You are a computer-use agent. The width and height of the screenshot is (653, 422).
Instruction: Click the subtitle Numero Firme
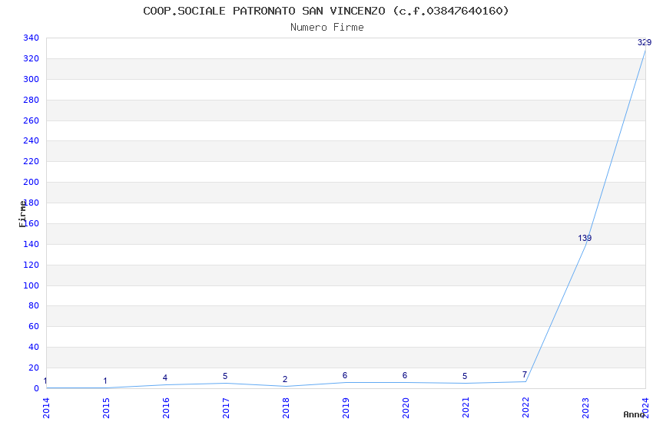pos(327,28)
